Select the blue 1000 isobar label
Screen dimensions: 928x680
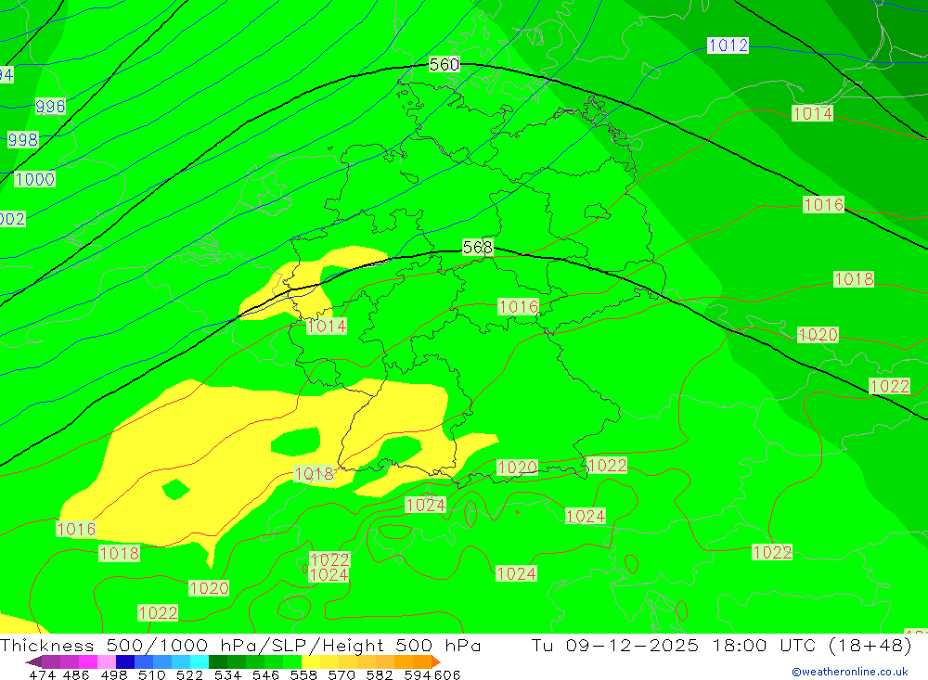click(x=35, y=179)
